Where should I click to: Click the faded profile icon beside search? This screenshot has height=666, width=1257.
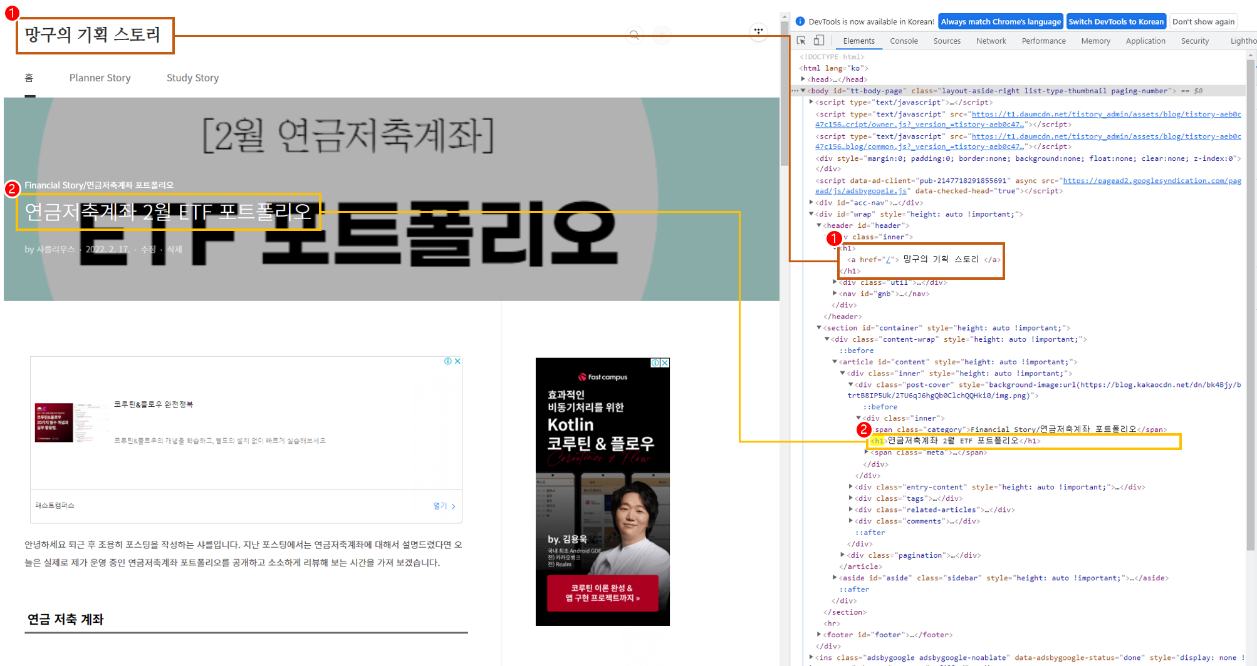[x=662, y=35]
